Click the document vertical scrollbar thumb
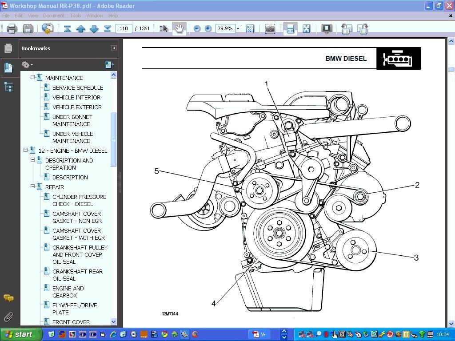Viewport: 455px width, 341px height. click(x=451, y=69)
